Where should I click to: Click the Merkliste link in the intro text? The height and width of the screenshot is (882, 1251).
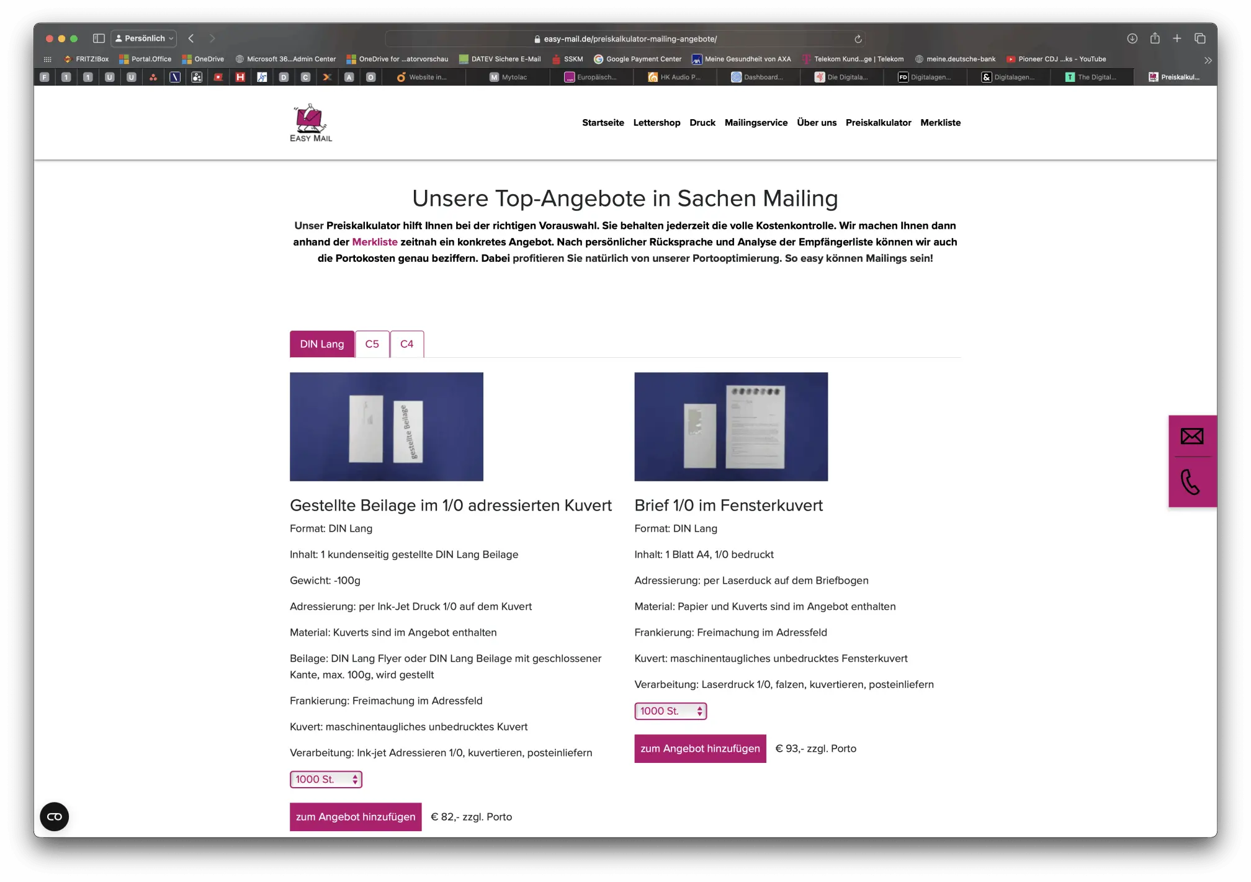click(x=375, y=242)
